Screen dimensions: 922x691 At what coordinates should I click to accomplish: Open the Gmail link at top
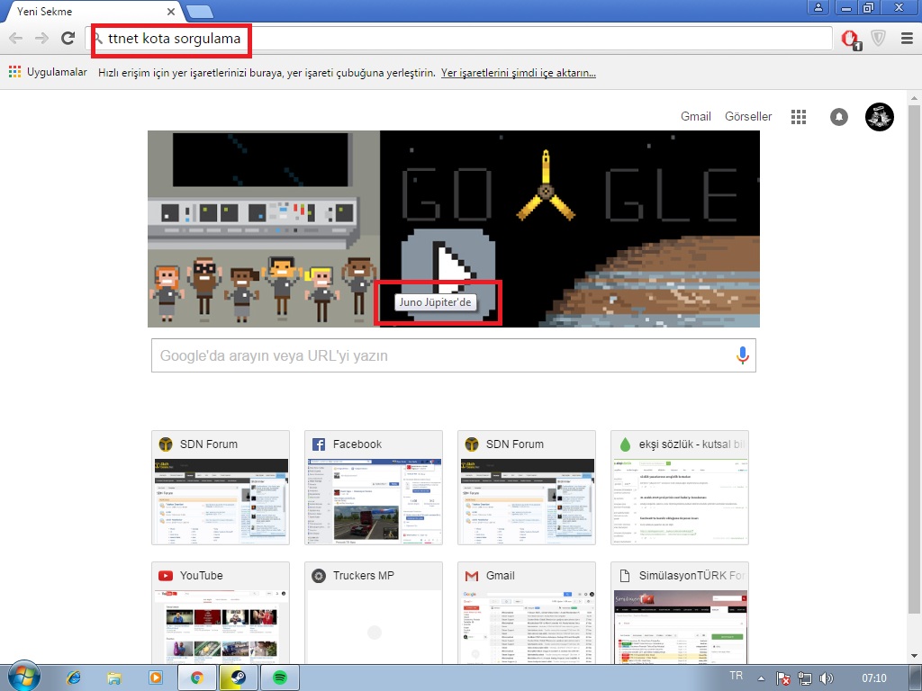(x=696, y=116)
